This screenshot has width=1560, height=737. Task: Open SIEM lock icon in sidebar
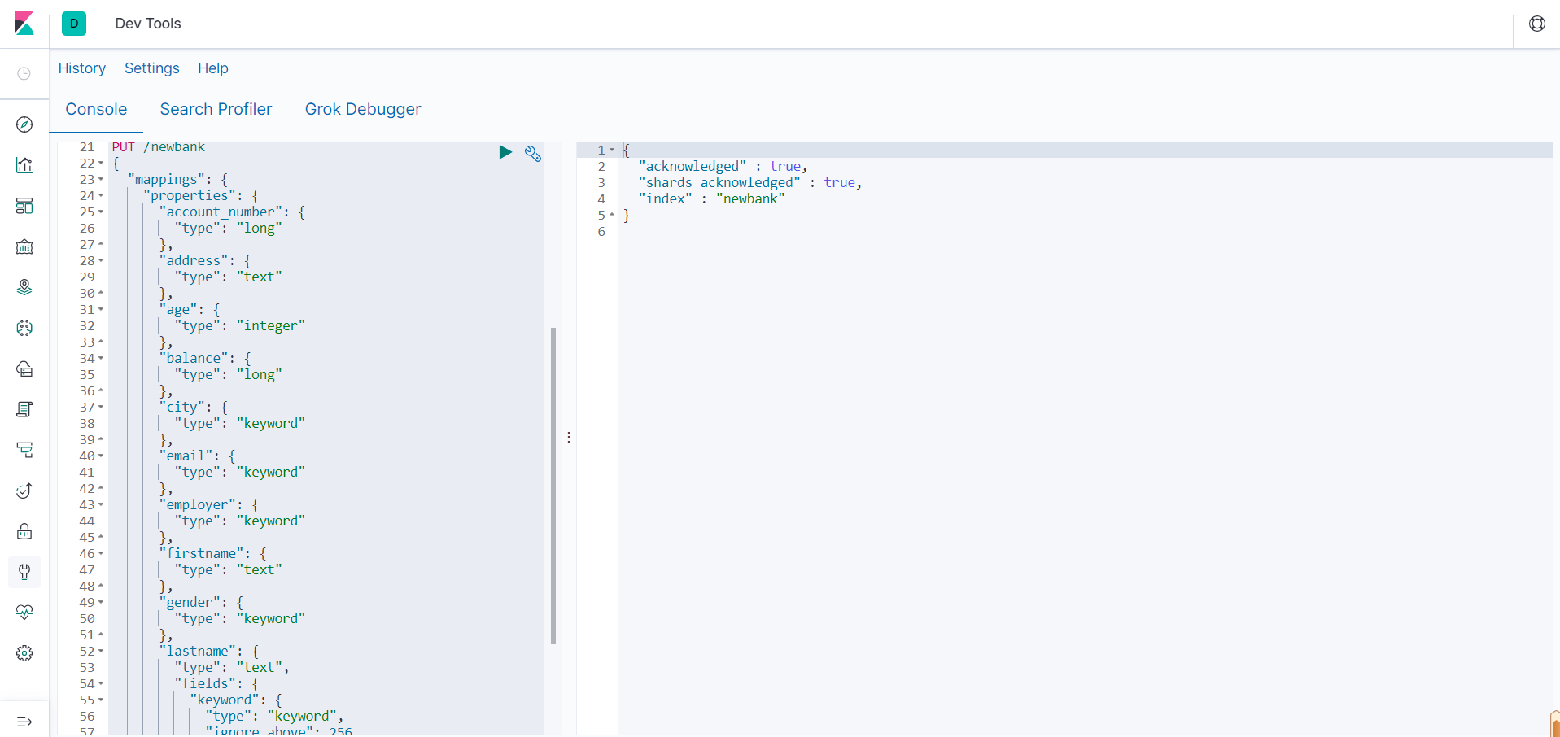(x=24, y=531)
